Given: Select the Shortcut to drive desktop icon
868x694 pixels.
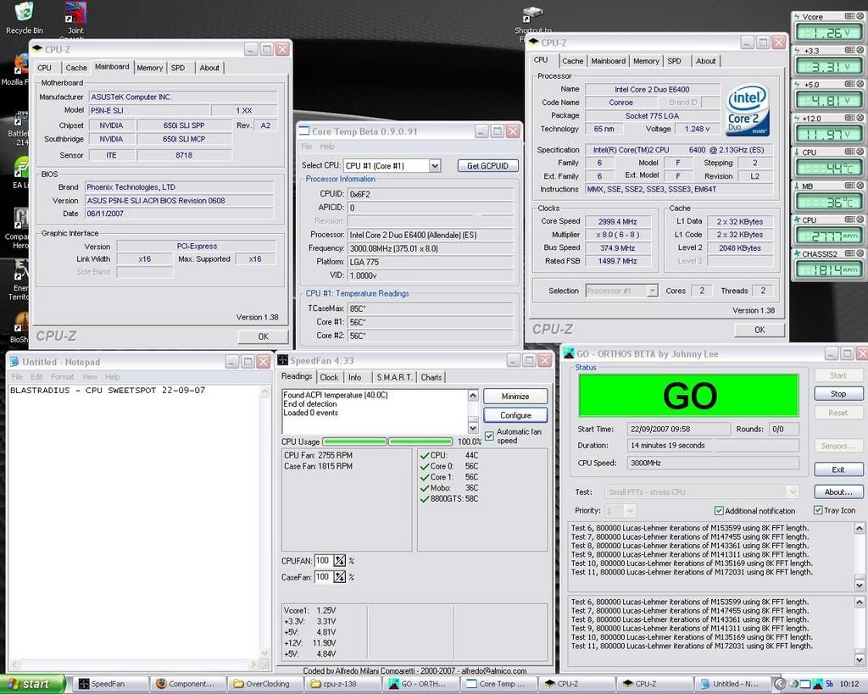Looking at the screenshot, I should pyautogui.click(x=533, y=21).
